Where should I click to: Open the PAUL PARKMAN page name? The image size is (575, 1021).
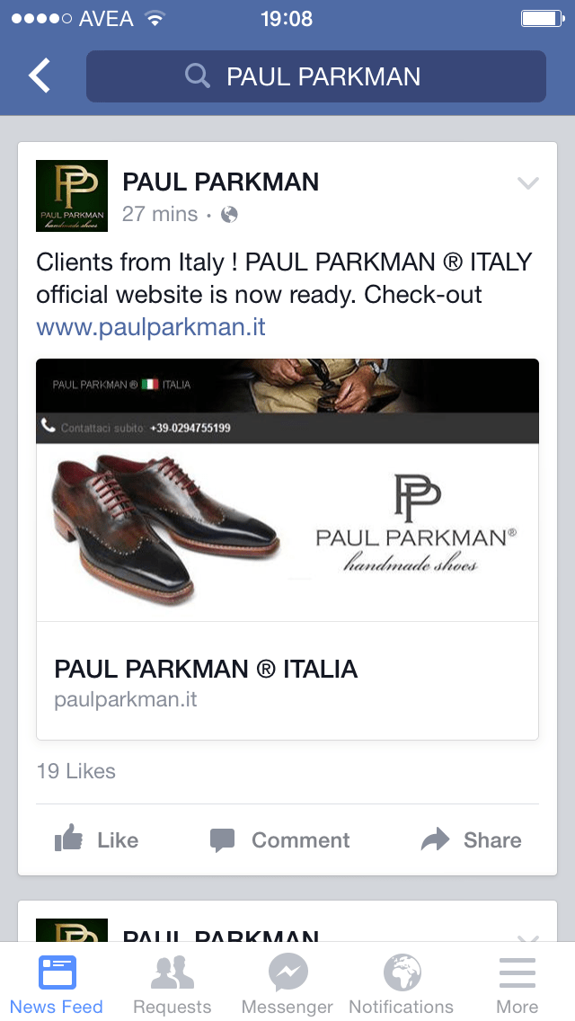click(x=221, y=182)
